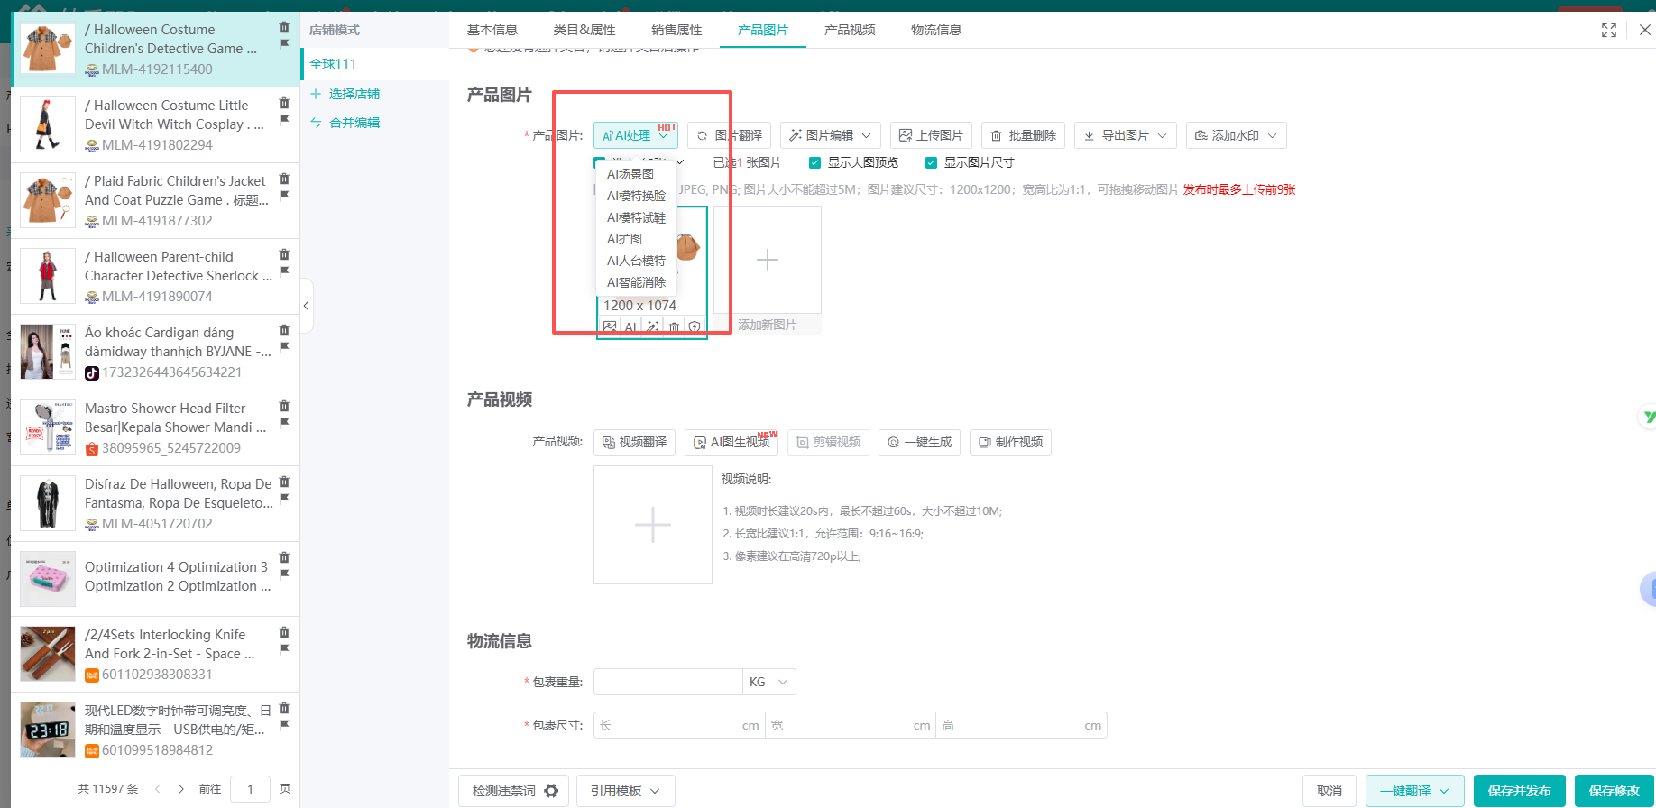Image resolution: width=1656 pixels, height=808 pixels.
Task: Click into the 包裹重量 input field
Action: pos(667,682)
